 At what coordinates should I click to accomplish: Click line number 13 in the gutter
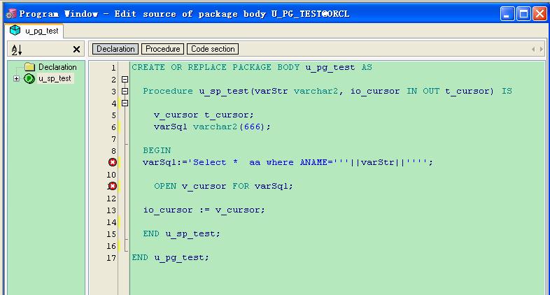coord(111,210)
